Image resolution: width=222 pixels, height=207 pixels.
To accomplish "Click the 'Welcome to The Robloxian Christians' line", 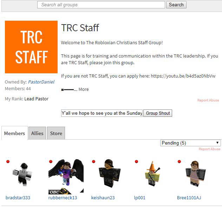I will 112,42.
